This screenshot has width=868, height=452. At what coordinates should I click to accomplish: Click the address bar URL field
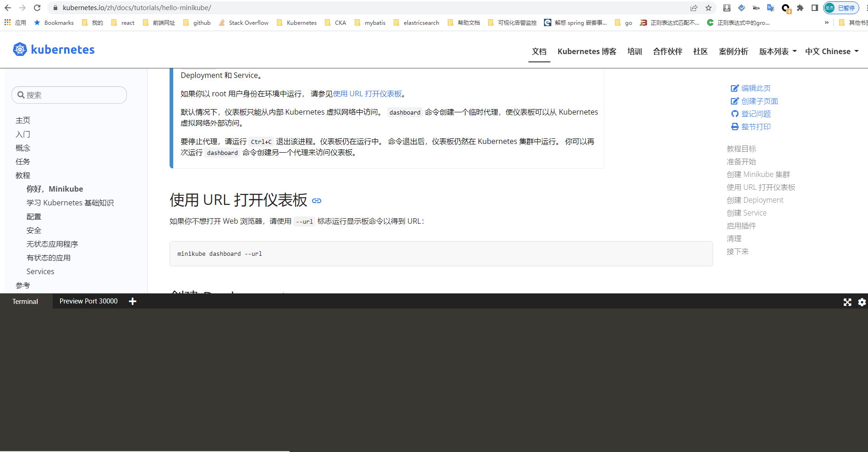point(367,8)
